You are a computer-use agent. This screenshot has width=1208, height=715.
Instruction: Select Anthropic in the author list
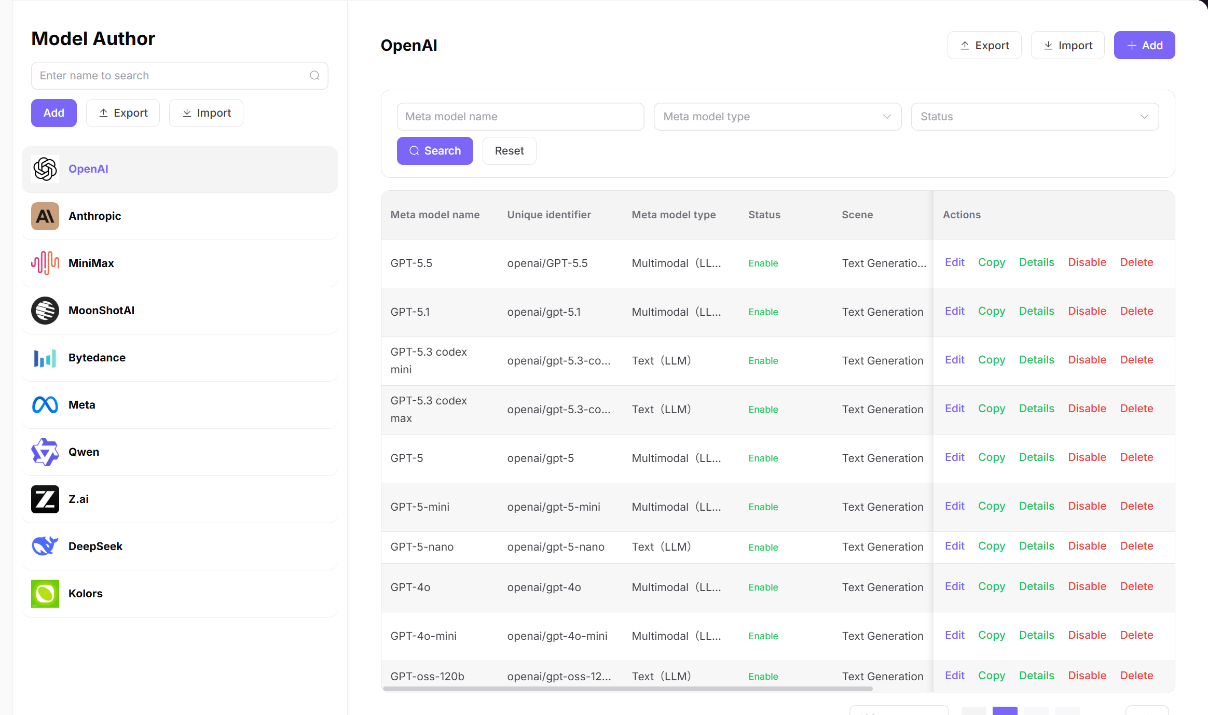[x=180, y=216]
